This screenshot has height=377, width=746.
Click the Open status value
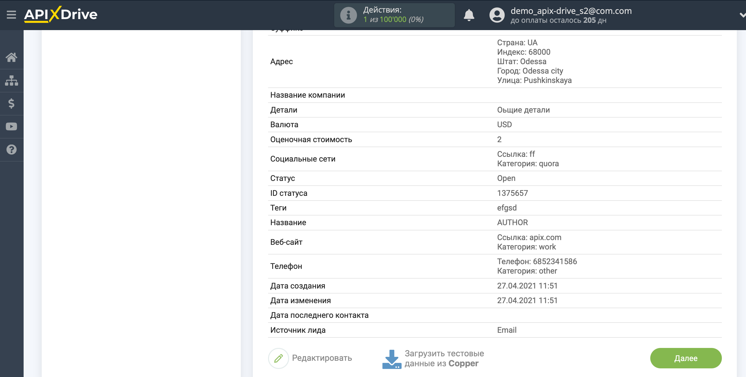pyautogui.click(x=506, y=178)
